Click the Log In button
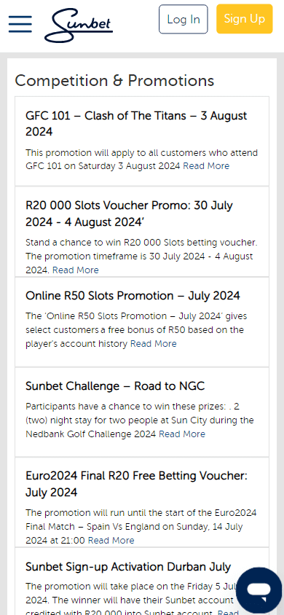284x615 pixels. (184, 19)
